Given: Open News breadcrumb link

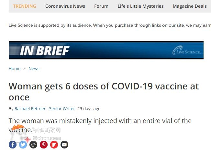Looking at the screenshot, I should pyautogui.click(x=34, y=68).
